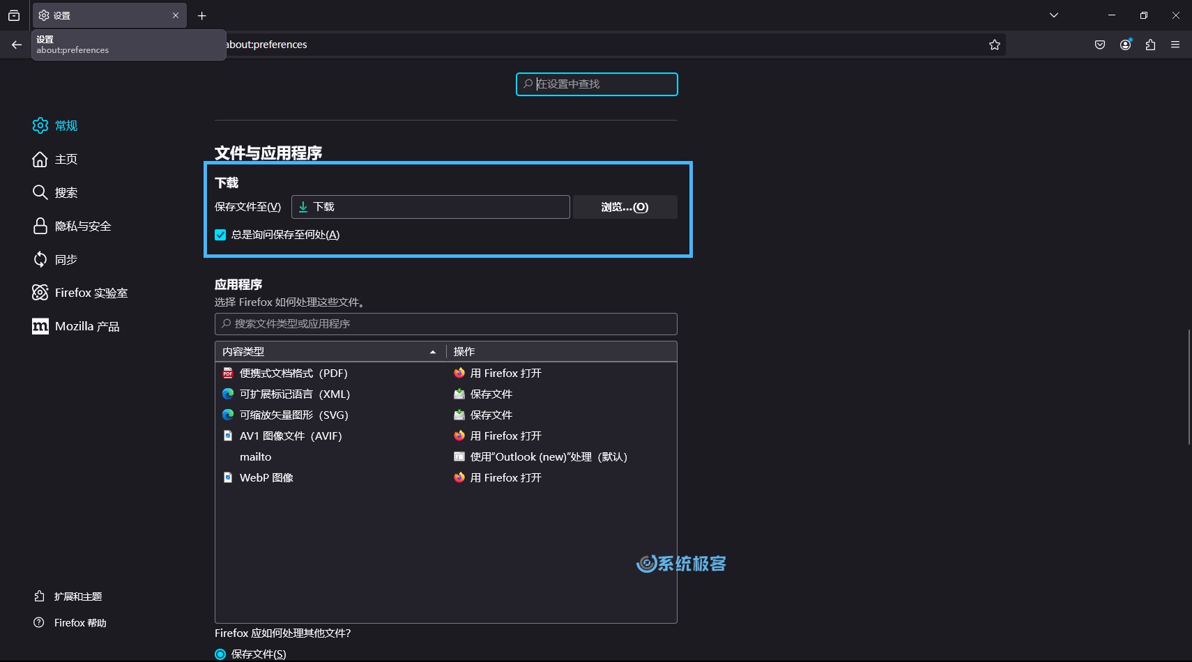The width and height of the screenshot is (1192, 662).
Task: Open AVIF action: 用 Firefox 打开
Action: pos(562,436)
